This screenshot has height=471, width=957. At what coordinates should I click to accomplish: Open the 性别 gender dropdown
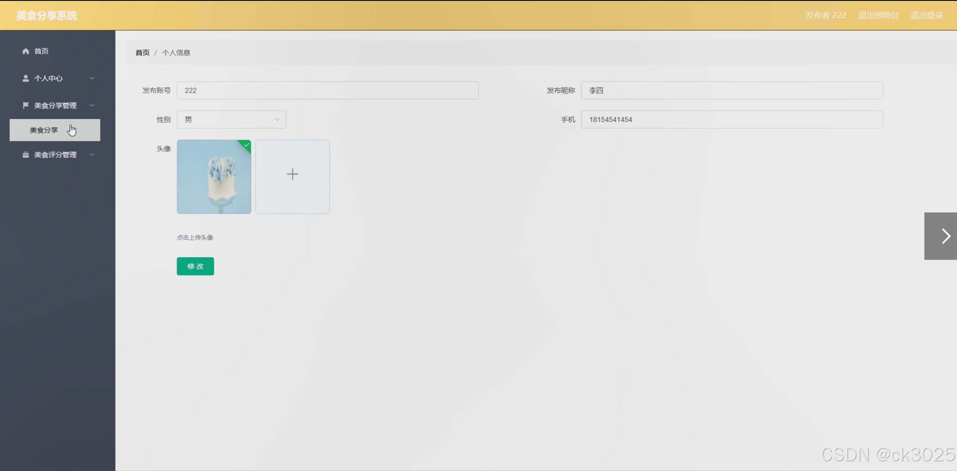tap(231, 120)
